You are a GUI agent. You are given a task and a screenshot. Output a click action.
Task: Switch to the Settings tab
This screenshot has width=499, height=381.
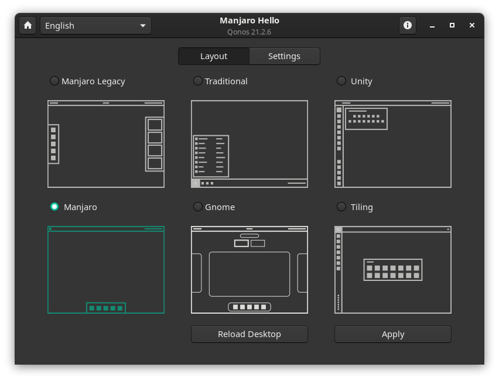click(284, 56)
